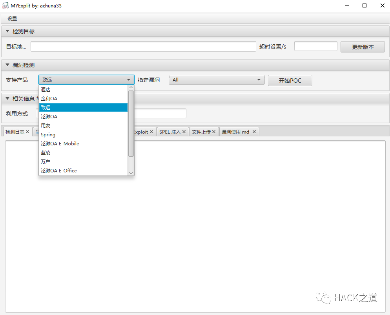Switch to the 漏洞使用 md tab
The height and width of the screenshot is (315, 390).
tap(235, 132)
